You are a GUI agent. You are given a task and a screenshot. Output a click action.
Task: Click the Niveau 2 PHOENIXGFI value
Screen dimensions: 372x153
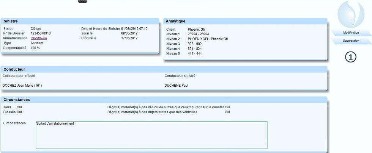click(208, 39)
